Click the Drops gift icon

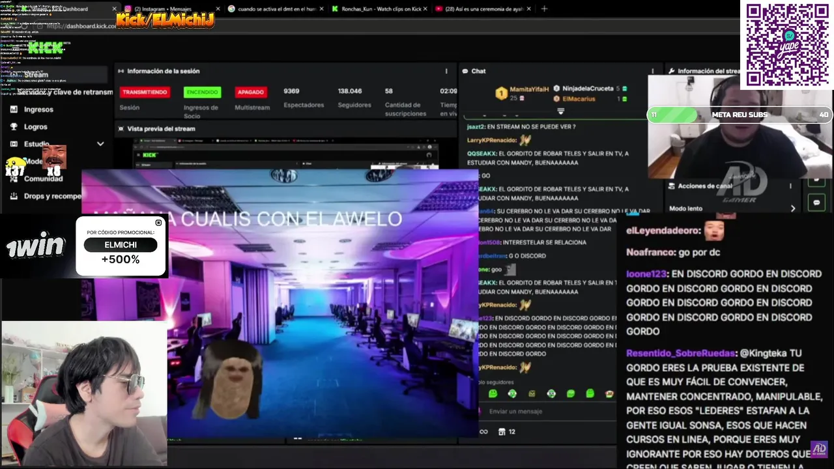14,196
